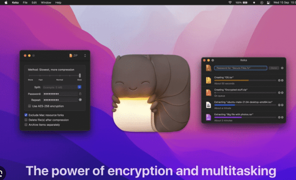Click the "About 2 minutes" status text
This screenshot has width=296, height=180.
pyautogui.click(x=223, y=120)
